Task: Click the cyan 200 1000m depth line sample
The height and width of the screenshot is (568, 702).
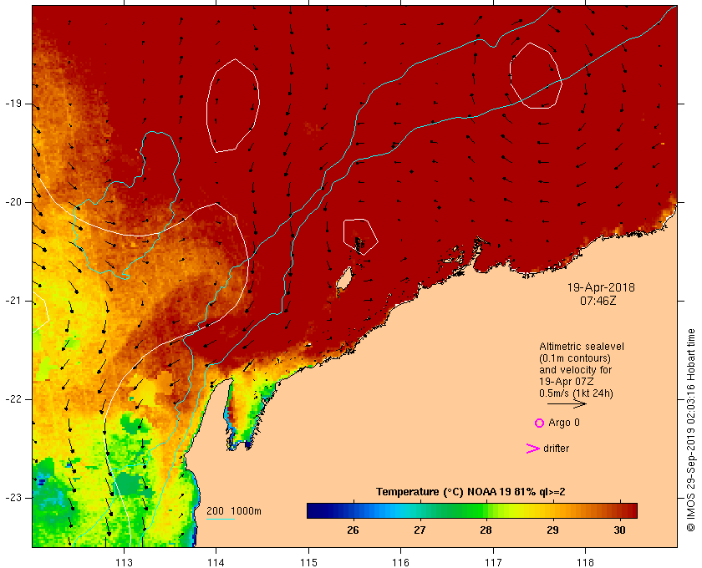Action: pyautogui.click(x=221, y=520)
